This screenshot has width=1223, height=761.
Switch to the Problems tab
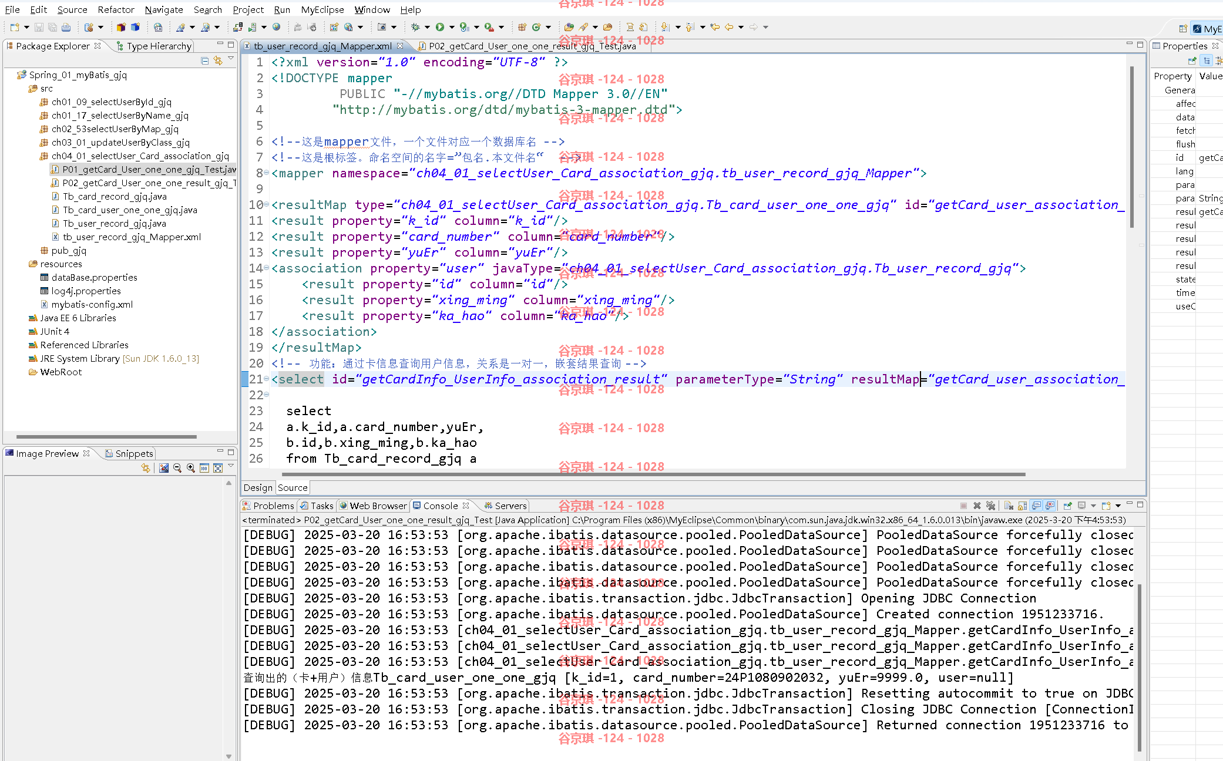pos(268,506)
